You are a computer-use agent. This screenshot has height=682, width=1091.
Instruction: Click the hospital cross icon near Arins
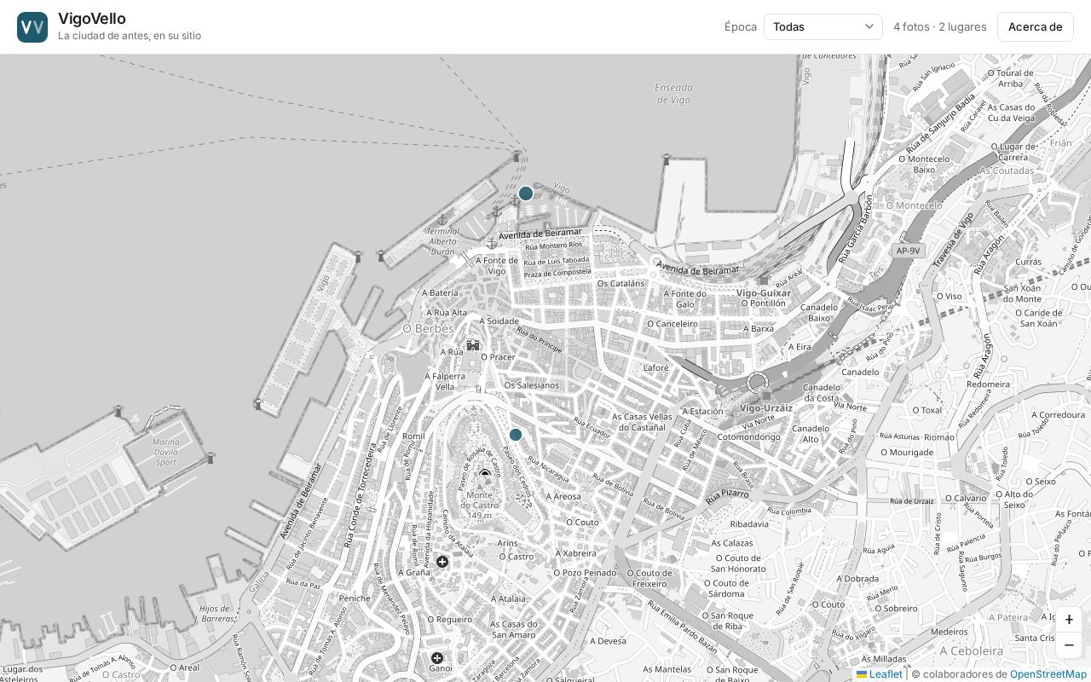[x=442, y=561]
